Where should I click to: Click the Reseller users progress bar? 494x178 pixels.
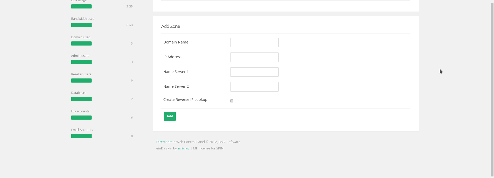pyautogui.click(x=81, y=81)
